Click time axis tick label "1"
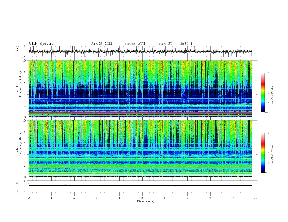 pyautogui.click(x=51, y=198)
